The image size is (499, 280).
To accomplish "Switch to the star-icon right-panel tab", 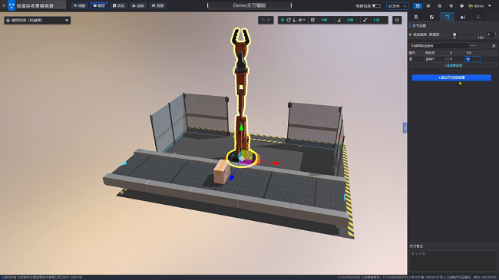I will (x=463, y=17).
